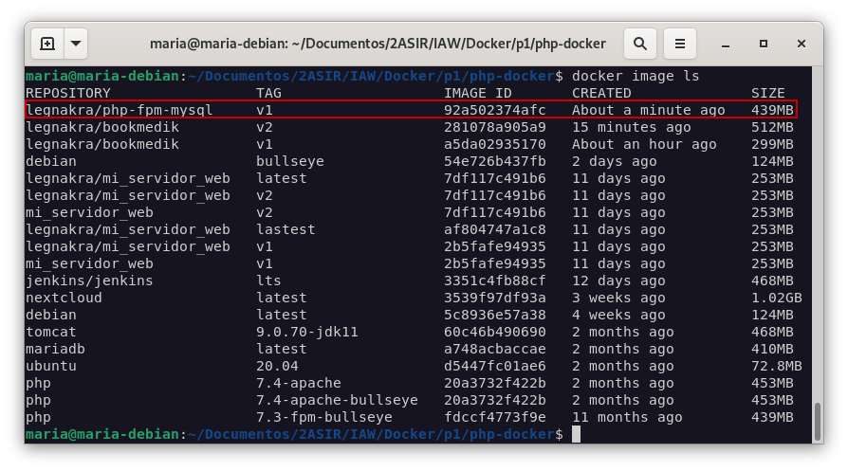Click the highlighted legnakra/php-fpm-mysql repository name
This screenshot has width=848, height=471.
pos(119,110)
